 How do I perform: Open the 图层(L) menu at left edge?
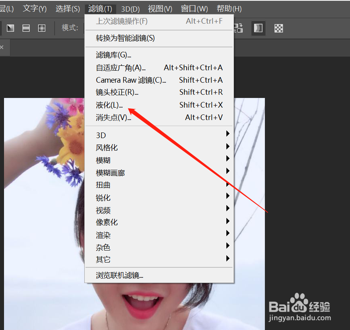click(x=7, y=9)
